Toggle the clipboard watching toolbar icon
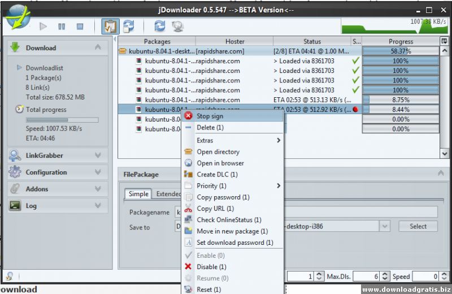Image resolution: width=452 pixels, height=294 pixels. [x=110, y=26]
